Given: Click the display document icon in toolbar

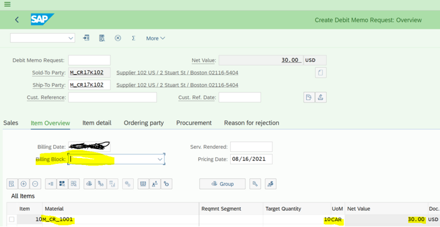Looking at the screenshot, I should point(102,38).
